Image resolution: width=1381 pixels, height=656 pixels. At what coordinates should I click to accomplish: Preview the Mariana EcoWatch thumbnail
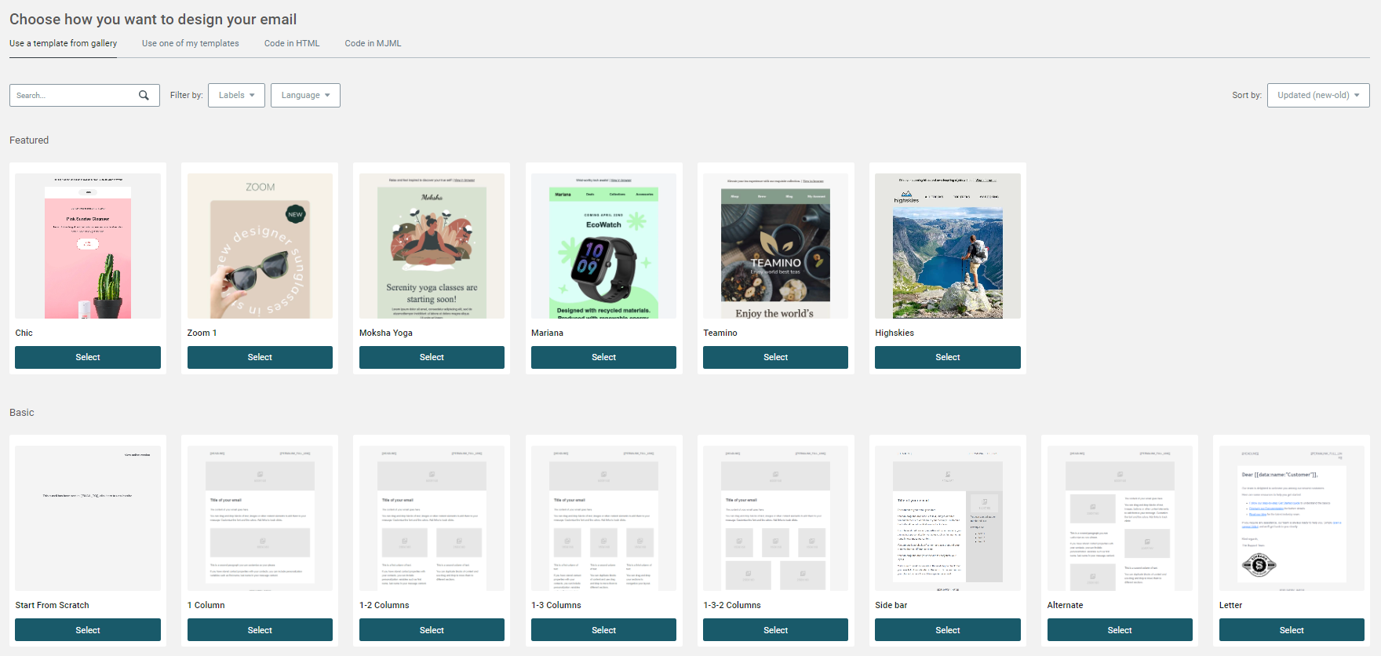pos(603,246)
